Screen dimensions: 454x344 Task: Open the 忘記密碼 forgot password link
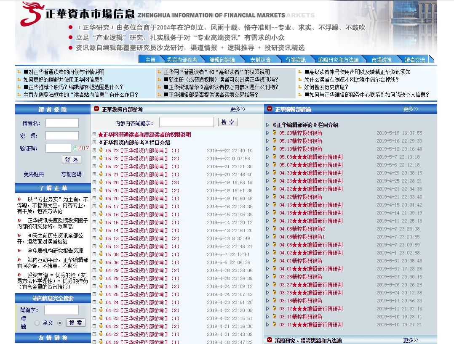[71, 174]
